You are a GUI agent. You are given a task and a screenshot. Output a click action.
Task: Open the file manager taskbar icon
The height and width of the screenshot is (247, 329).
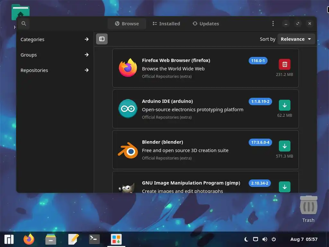[51, 239]
